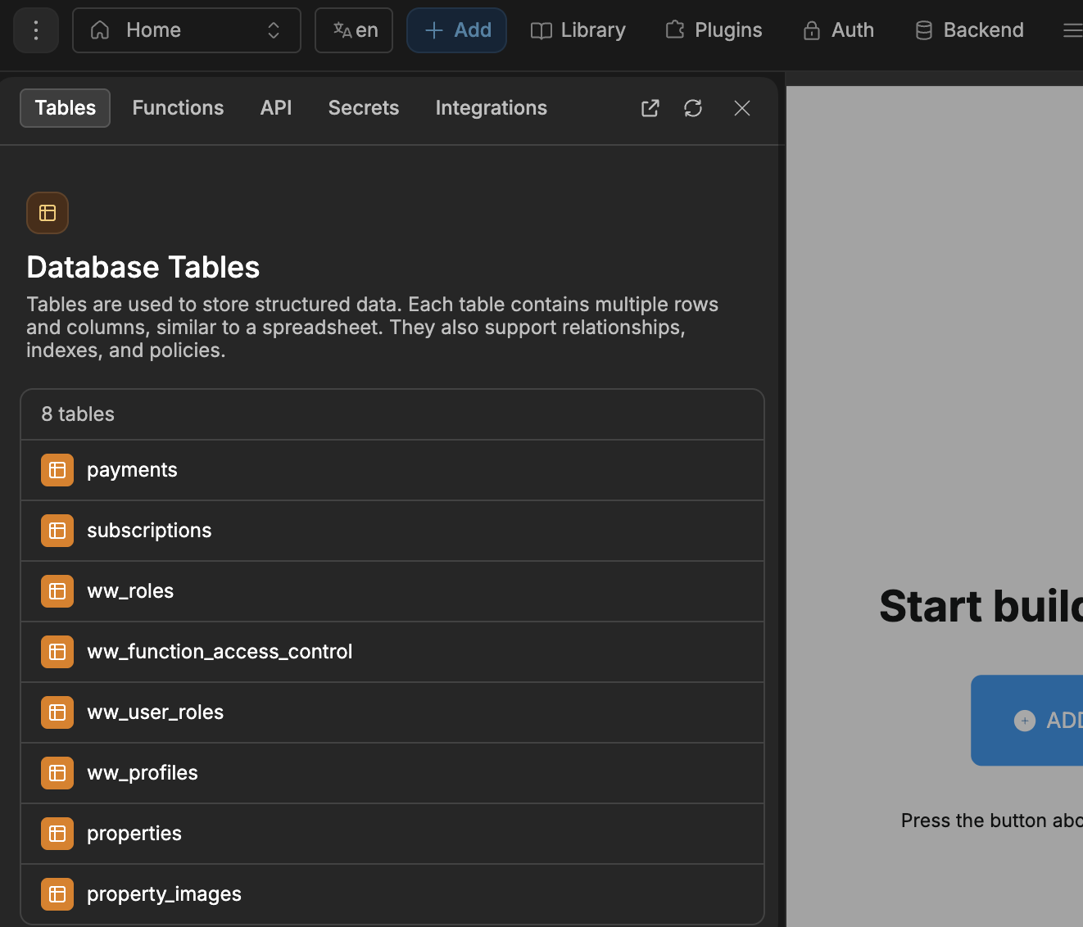
Task: Open the Plugins panel
Action: [714, 30]
